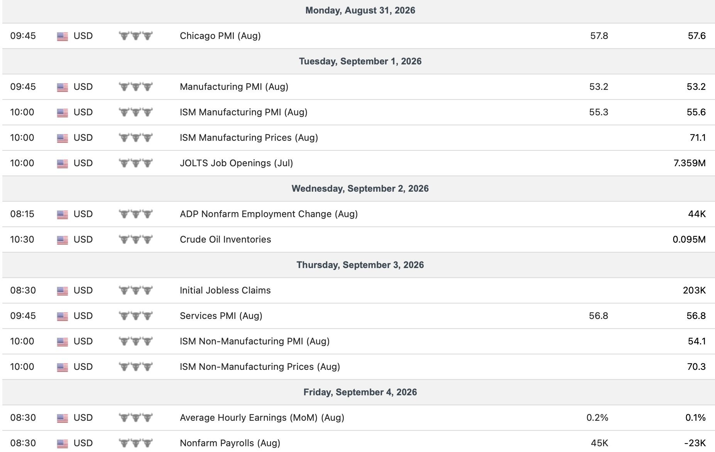
Task: Click the bull icons for JOLTS Job Openings
Action: (135, 163)
